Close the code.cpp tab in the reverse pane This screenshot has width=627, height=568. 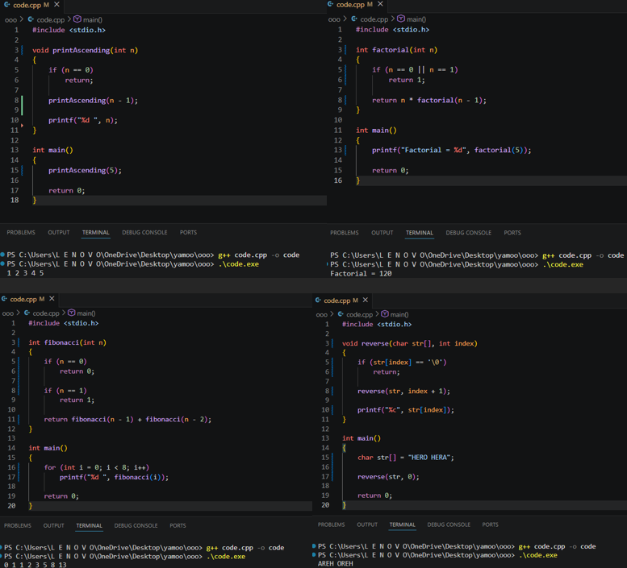click(x=366, y=300)
